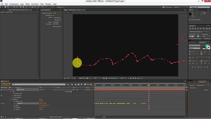This screenshot has height=119, width=211.
Task: Open the Composition menu
Action: click(14, 4)
